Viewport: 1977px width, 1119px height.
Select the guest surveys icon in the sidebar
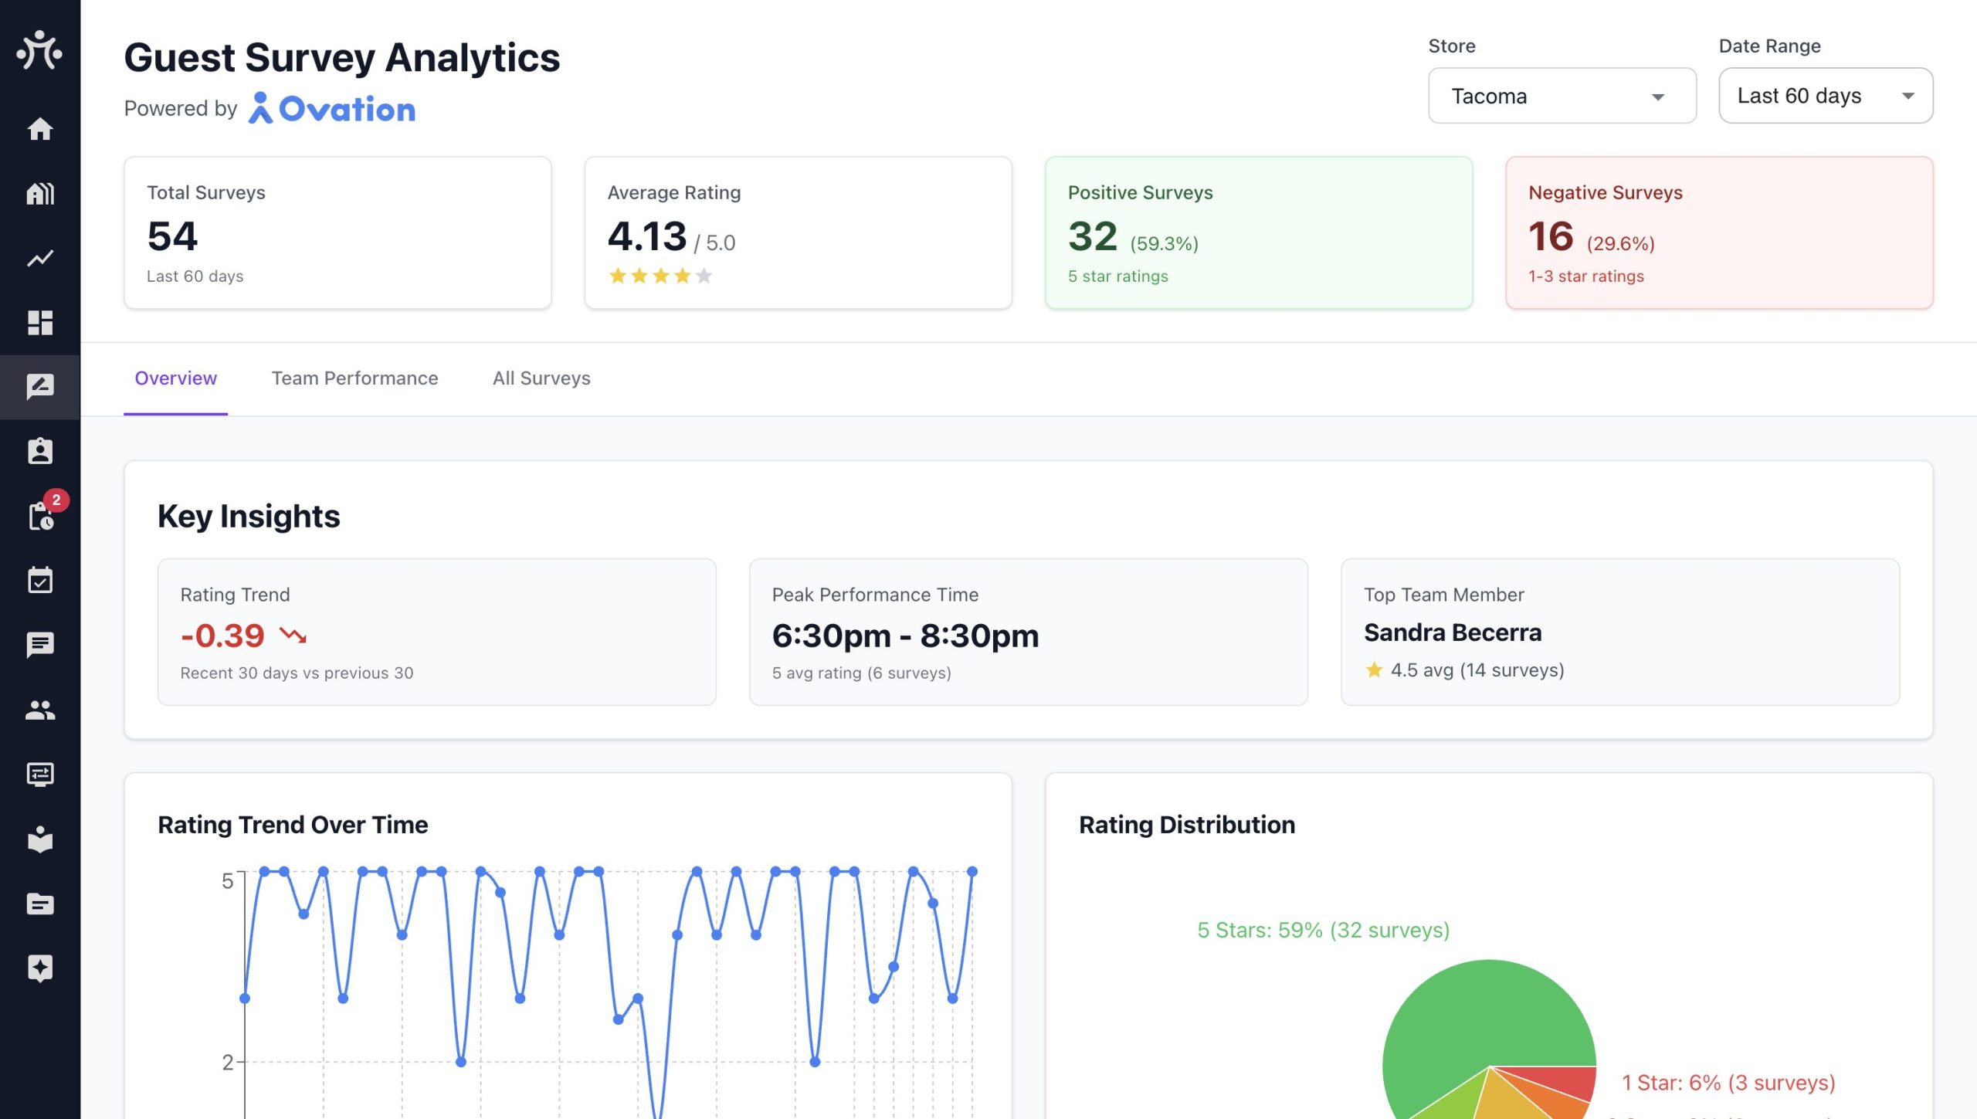pos(40,387)
